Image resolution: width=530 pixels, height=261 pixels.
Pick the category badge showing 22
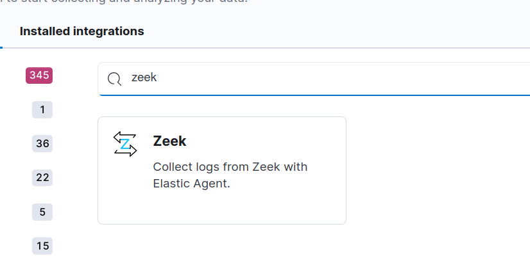click(x=42, y=177)
